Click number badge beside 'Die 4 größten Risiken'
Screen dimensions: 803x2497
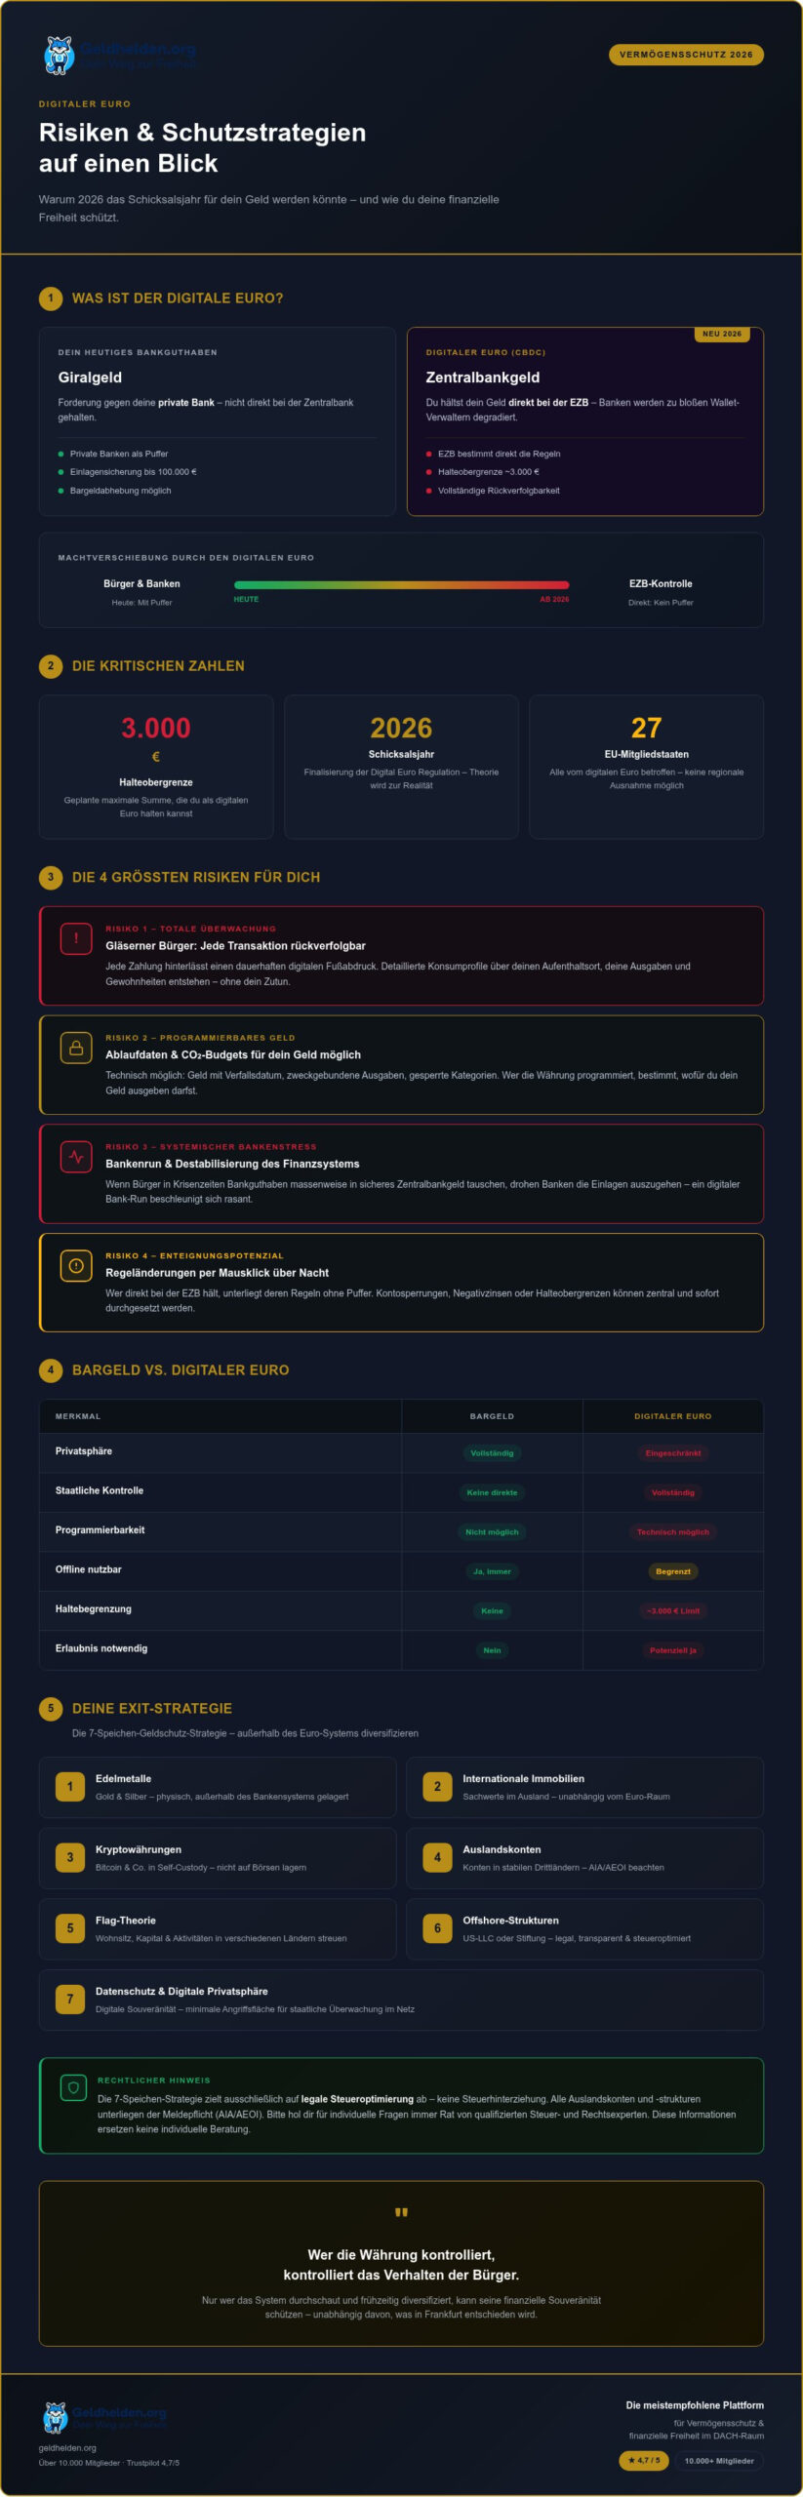51,877
